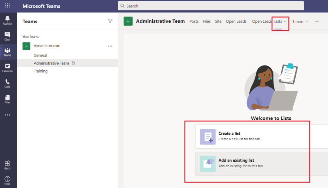328x188 pixels.
Task: Click the filter funnel icon in Teams panel
Action: click(110, 21)
